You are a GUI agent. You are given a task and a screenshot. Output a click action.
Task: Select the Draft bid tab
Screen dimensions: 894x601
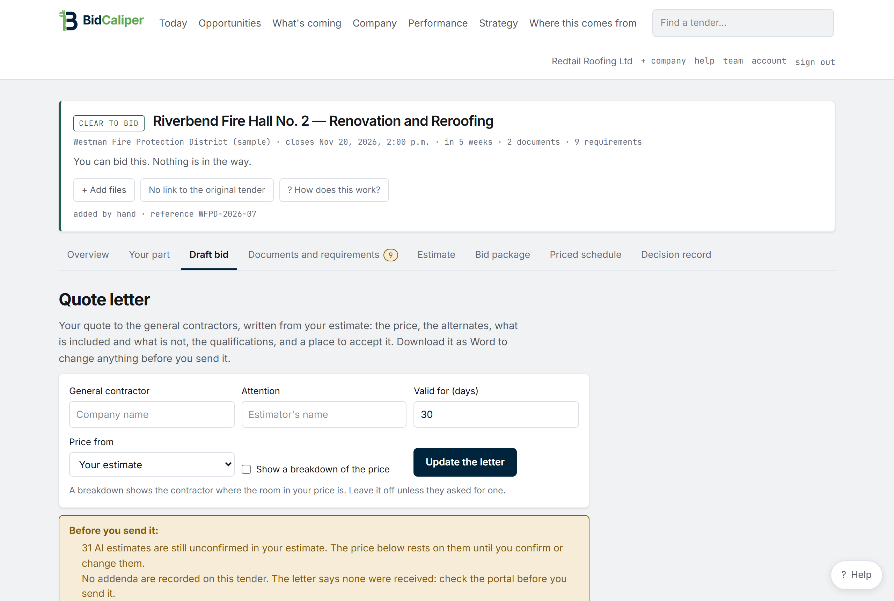click(x=208, y=254)
